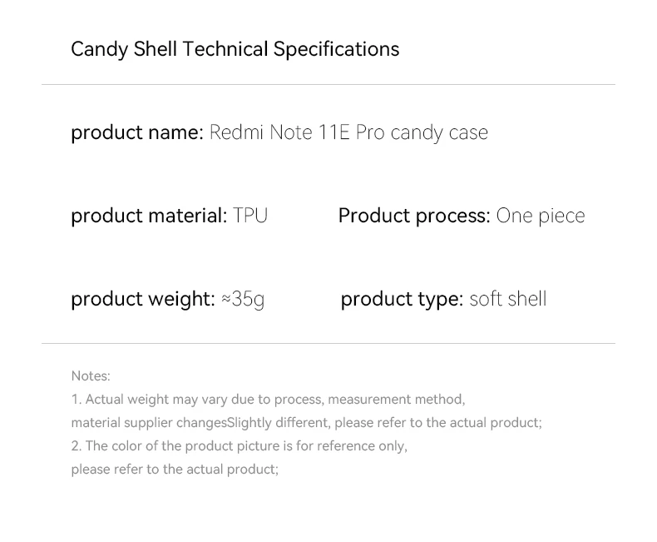The width and height of the screenshot is (657, 542).
Task: Click the "Product process:" label
Action: [413, 216]
